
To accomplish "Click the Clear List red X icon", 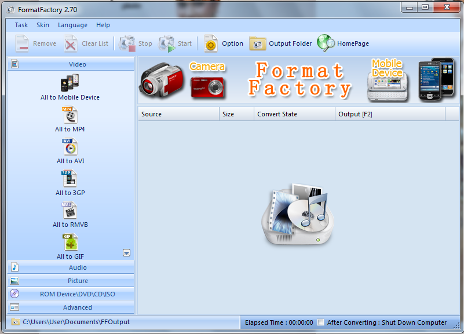I will [71, 43].
